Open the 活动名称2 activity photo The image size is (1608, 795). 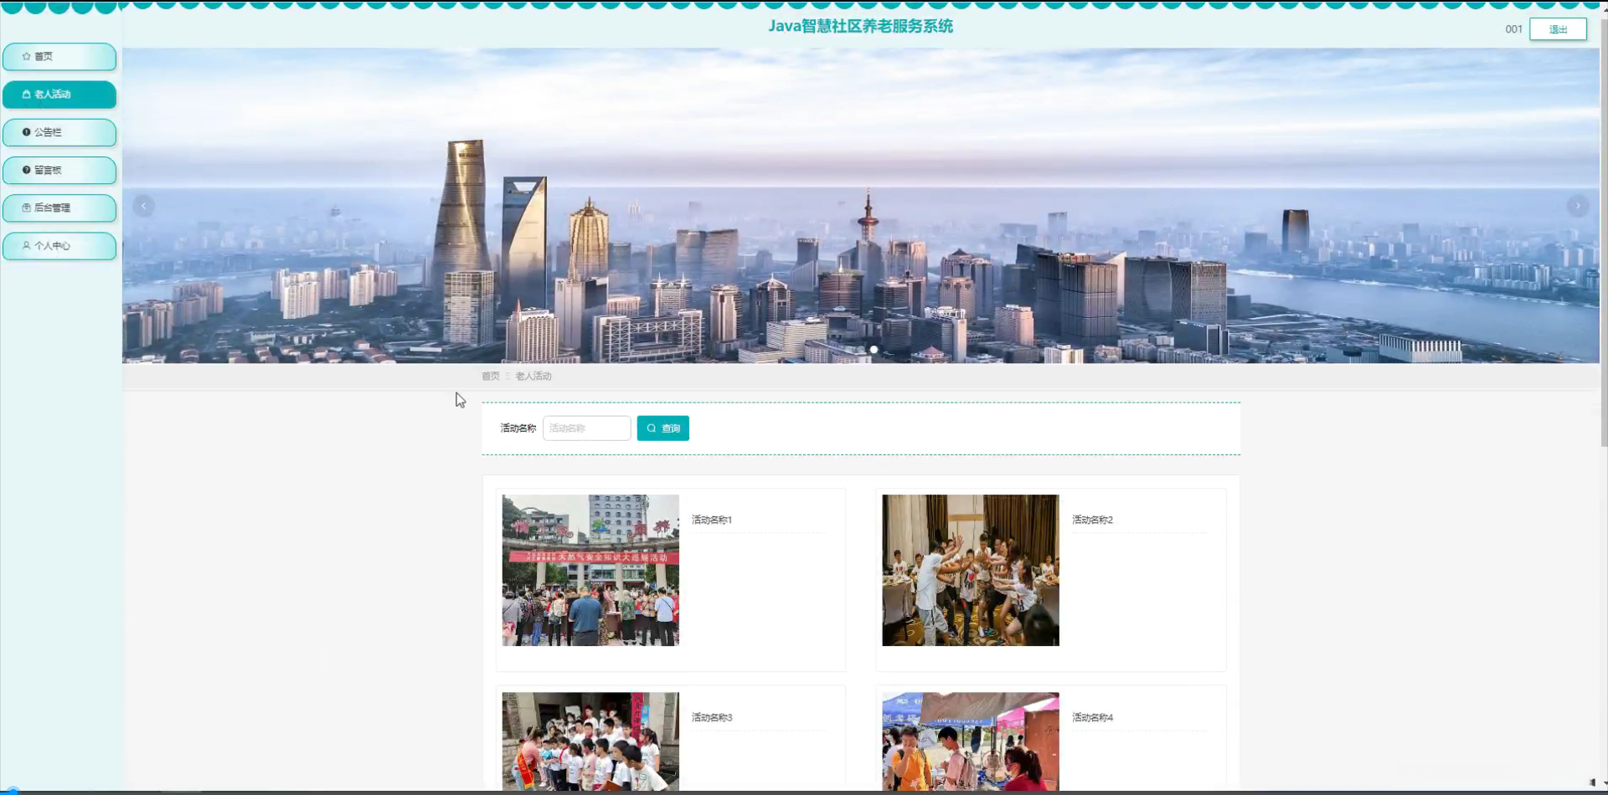coord(971,570)
